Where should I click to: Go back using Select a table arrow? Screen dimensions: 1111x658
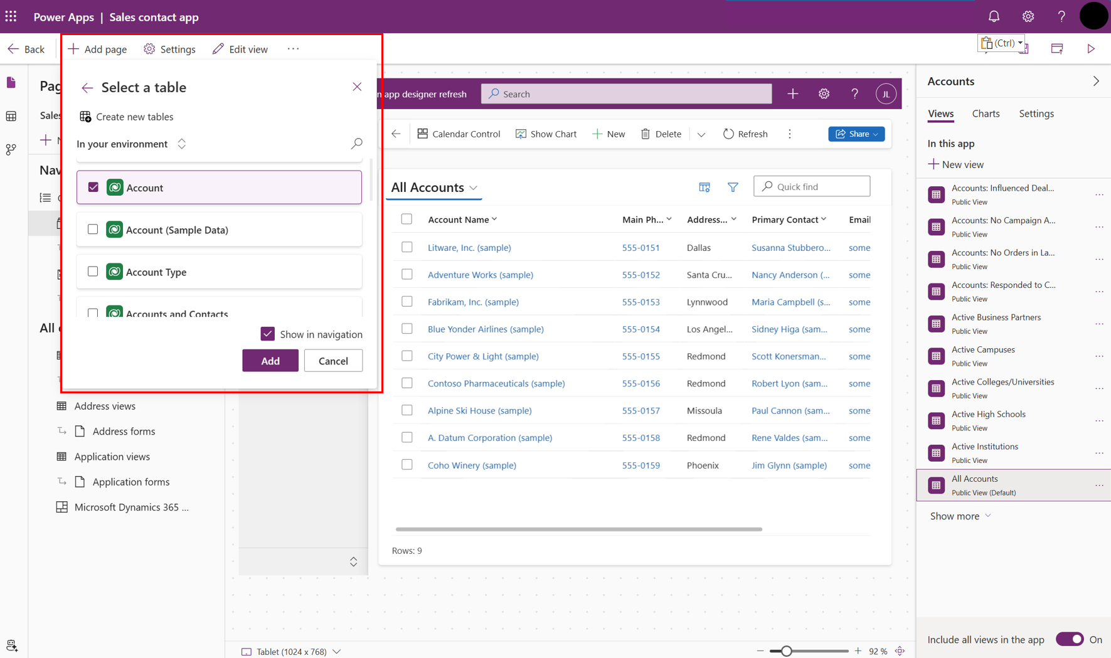87,88
